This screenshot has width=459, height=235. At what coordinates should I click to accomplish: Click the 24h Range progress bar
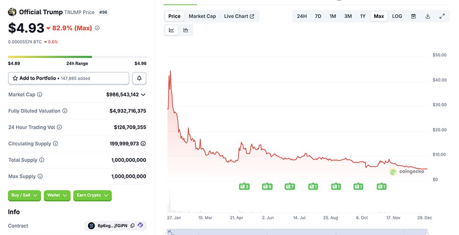pos(77,57)
